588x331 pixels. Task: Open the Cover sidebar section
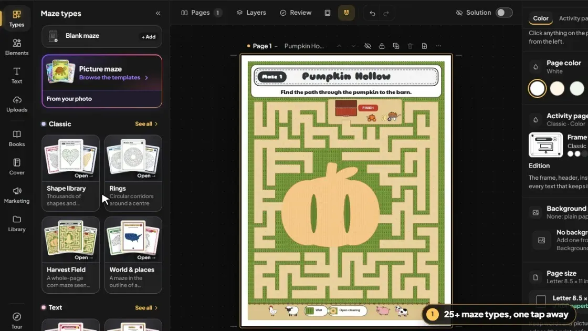(16, 167)
